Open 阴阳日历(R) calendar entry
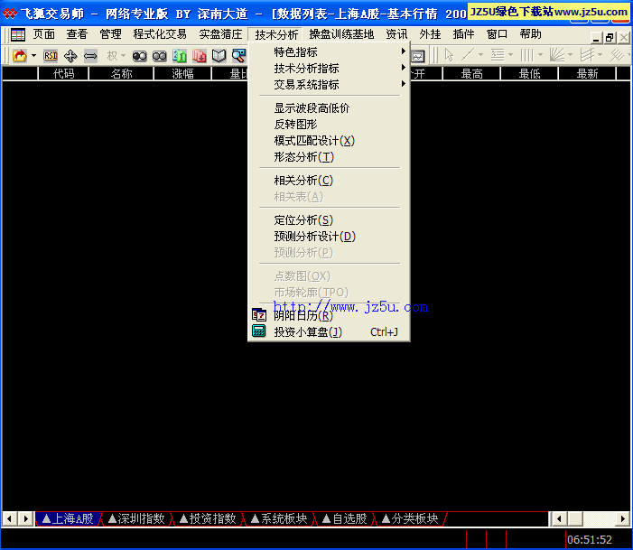Image resolution: width=633 pixels, height=550 pixels. click(329, 315)
